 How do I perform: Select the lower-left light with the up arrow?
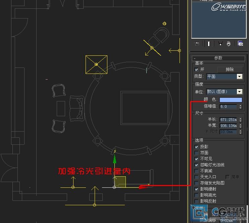click(x=73, y=187)
